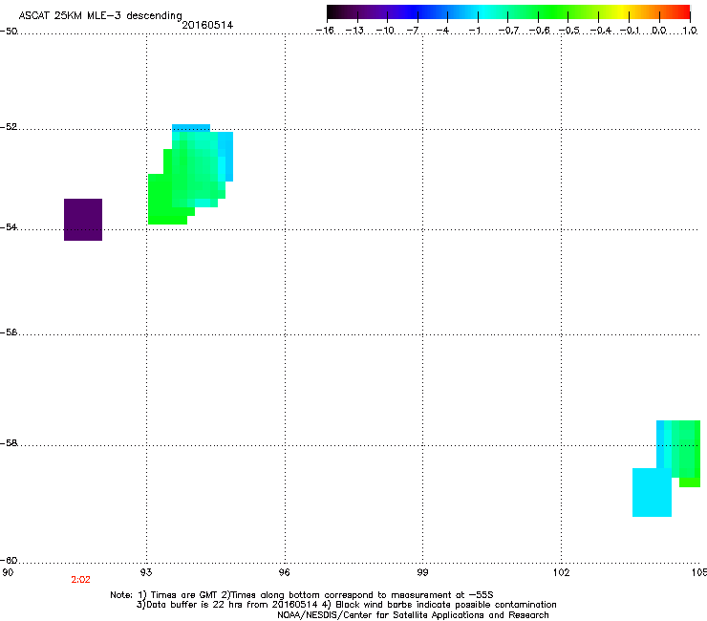Click the colorbar tick label -16
707x621 pixels.
[x=325, y=31]
